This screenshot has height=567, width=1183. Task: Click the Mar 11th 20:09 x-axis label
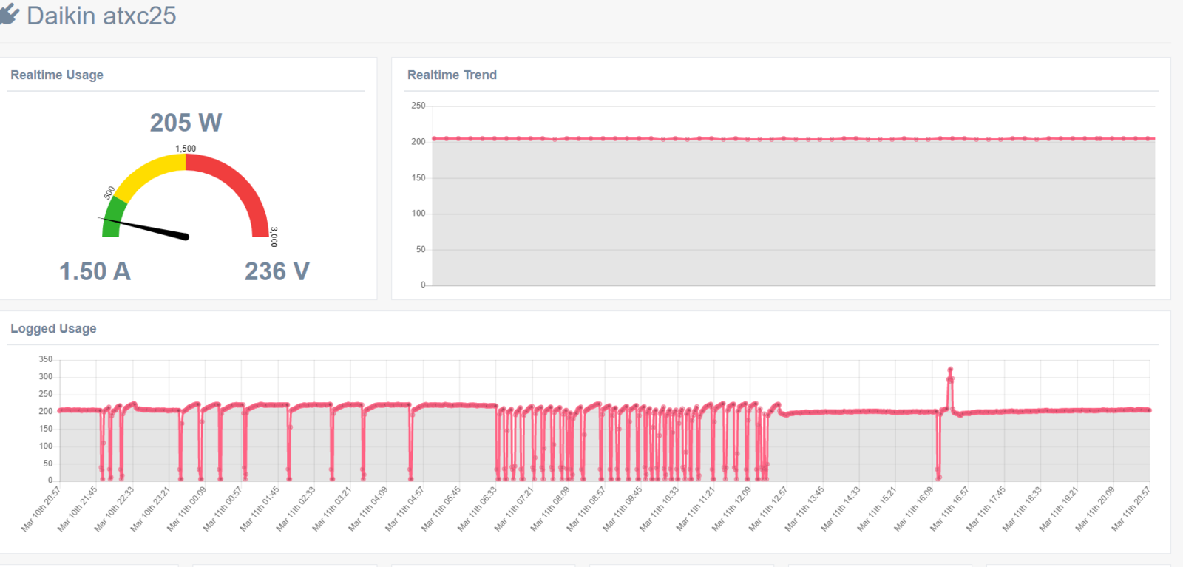click(x=1096, y=509)
